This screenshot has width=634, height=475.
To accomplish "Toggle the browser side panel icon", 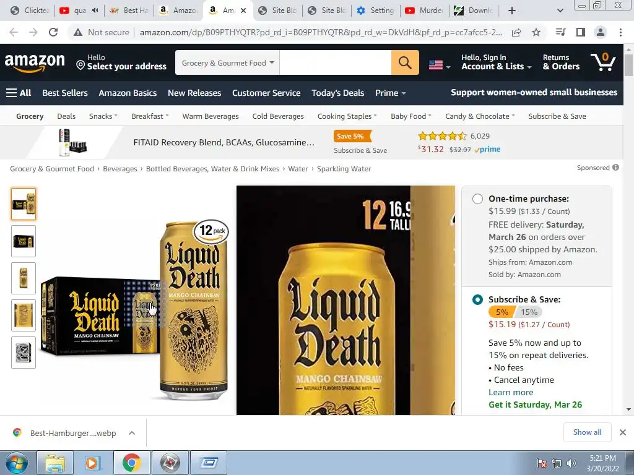I will tap(581, 32).
